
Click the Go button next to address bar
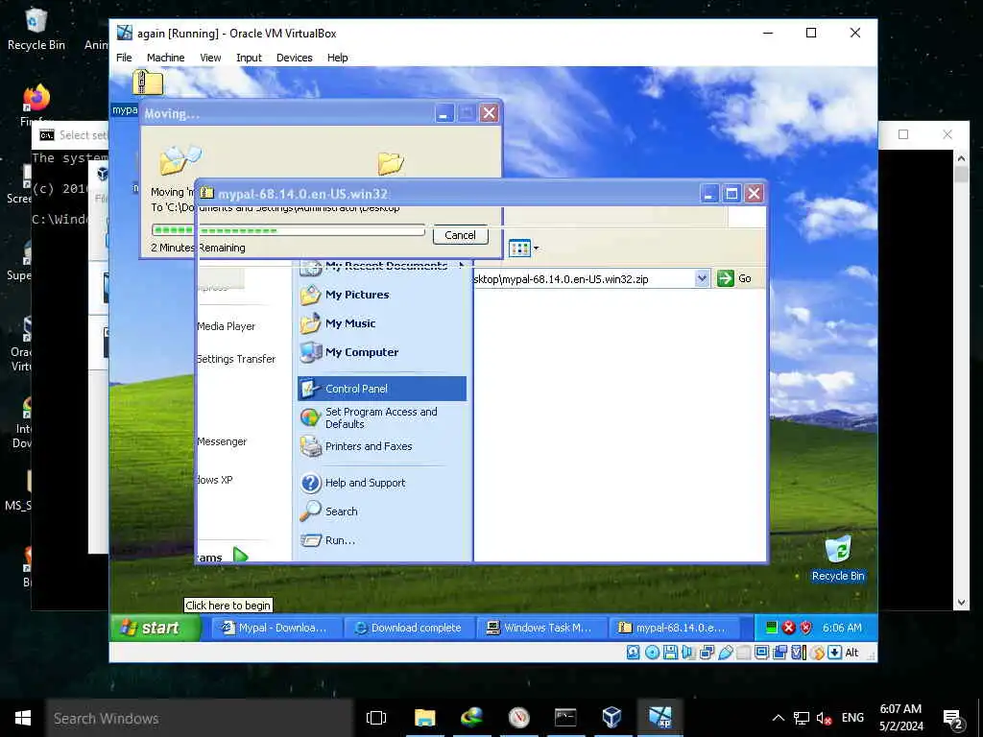(x=734, y=278)
